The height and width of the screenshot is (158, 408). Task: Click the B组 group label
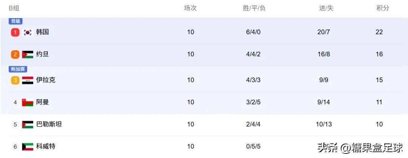[x=14, y=8]
